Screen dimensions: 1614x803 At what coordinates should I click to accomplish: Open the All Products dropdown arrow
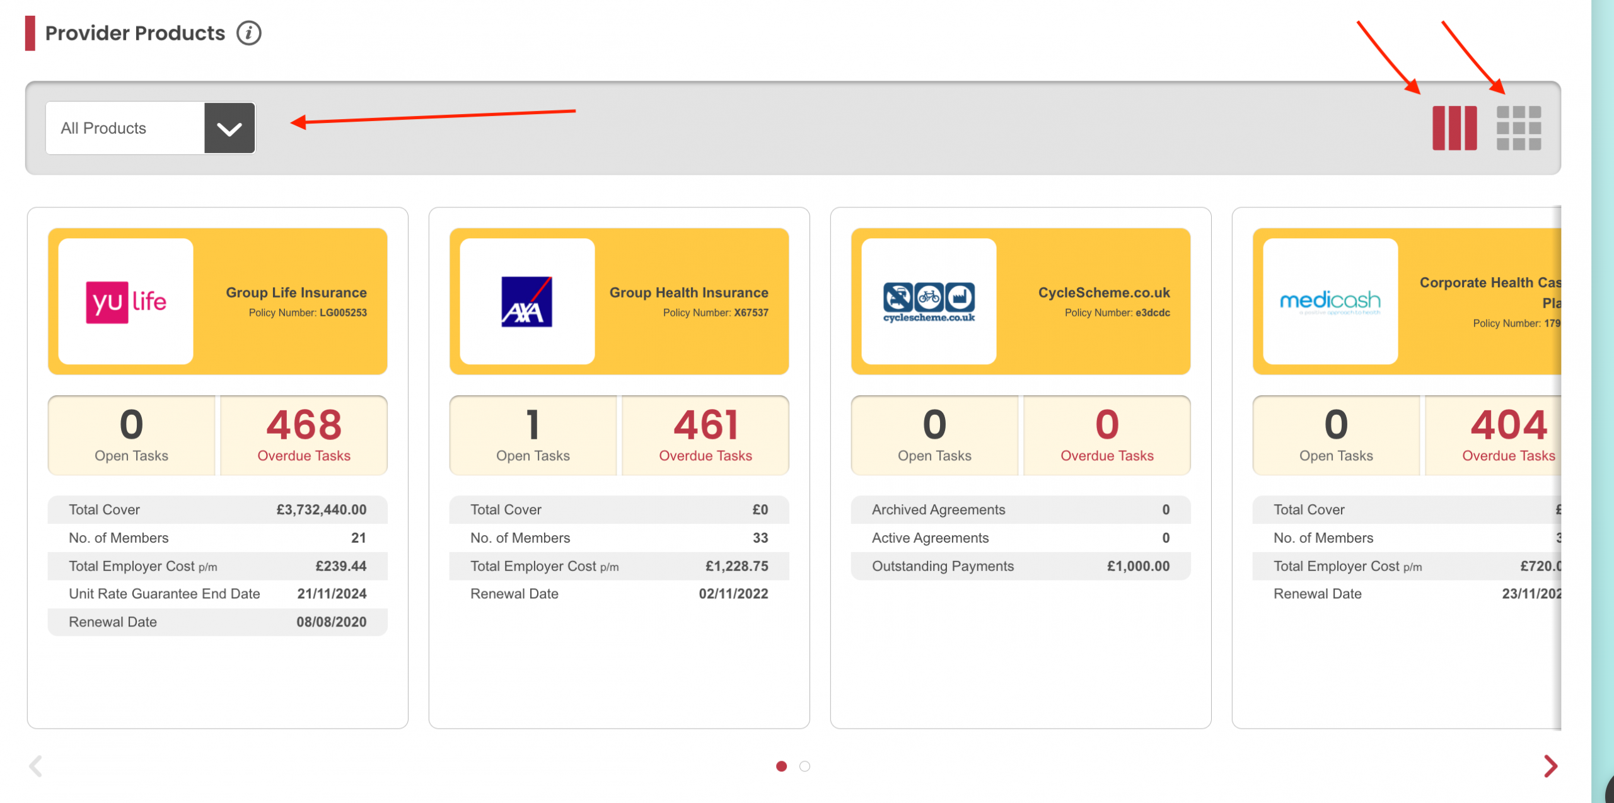229,128
